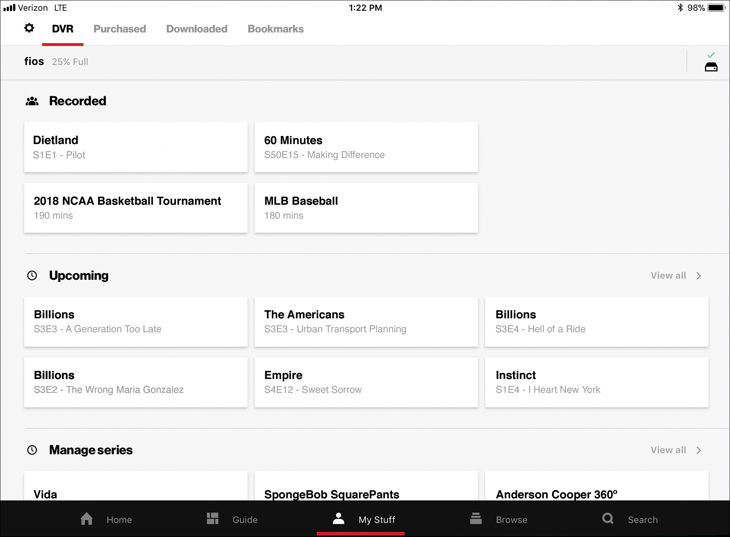Open Instinct I Heart New York
This screenshot has height=537, width=730.
tap(597, 382)
